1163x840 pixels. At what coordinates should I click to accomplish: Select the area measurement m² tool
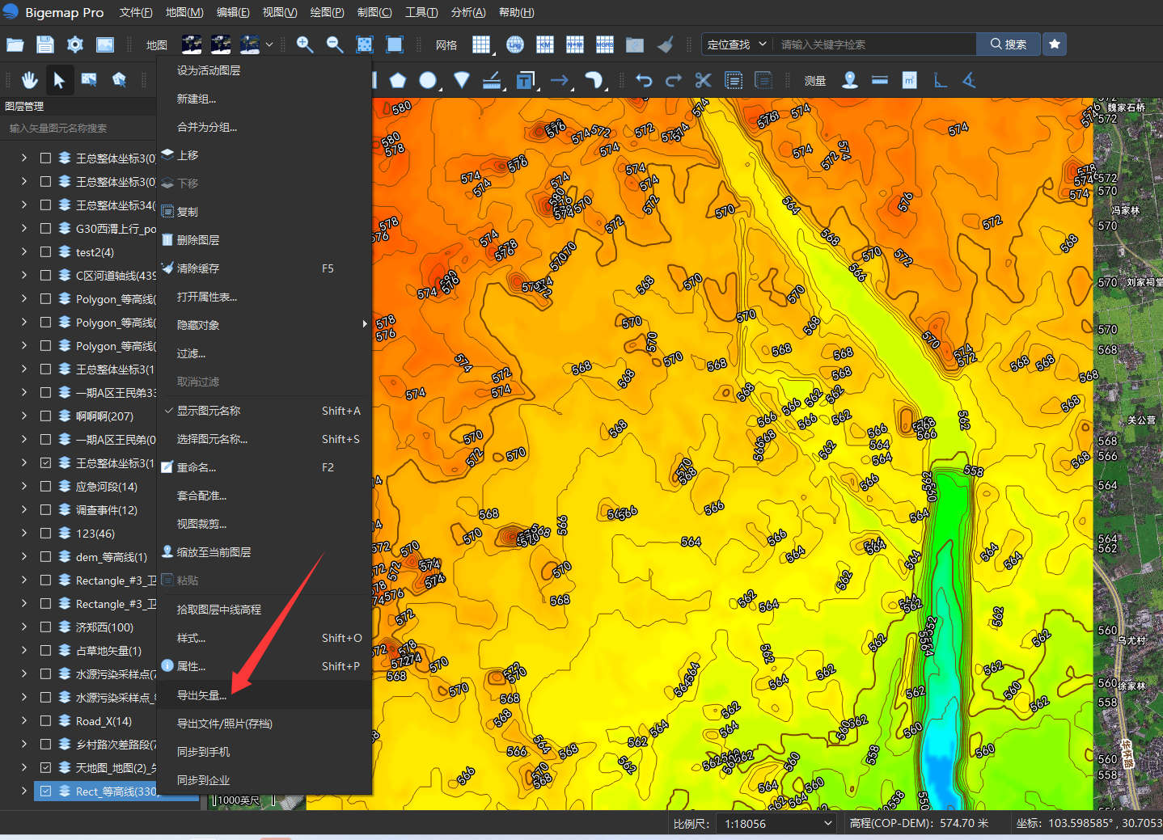[x=910, y=80]
